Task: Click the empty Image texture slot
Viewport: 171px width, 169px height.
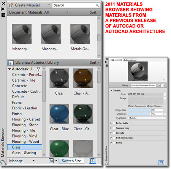Action: [x=145, y=101]
